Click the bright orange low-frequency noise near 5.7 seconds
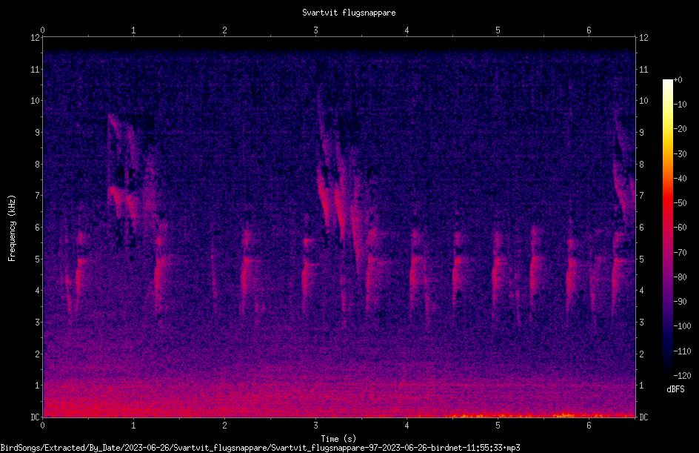The width and height of the screenshot is (699, 453). pos(564,415)
